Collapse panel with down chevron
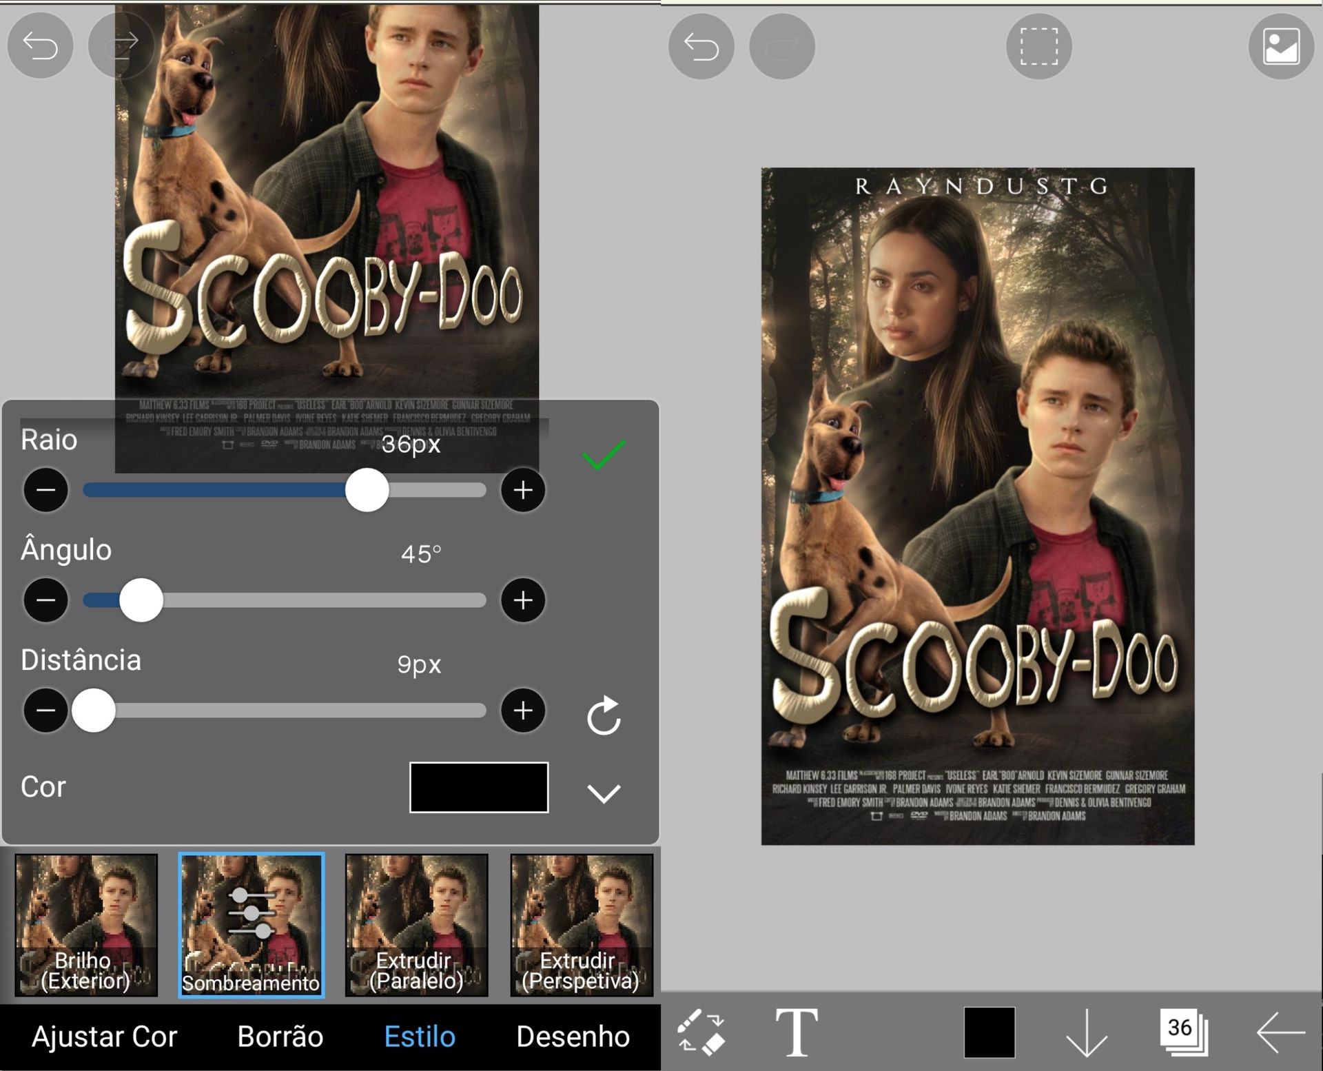Screen dimensions: 1323x1071 (604, 793)
